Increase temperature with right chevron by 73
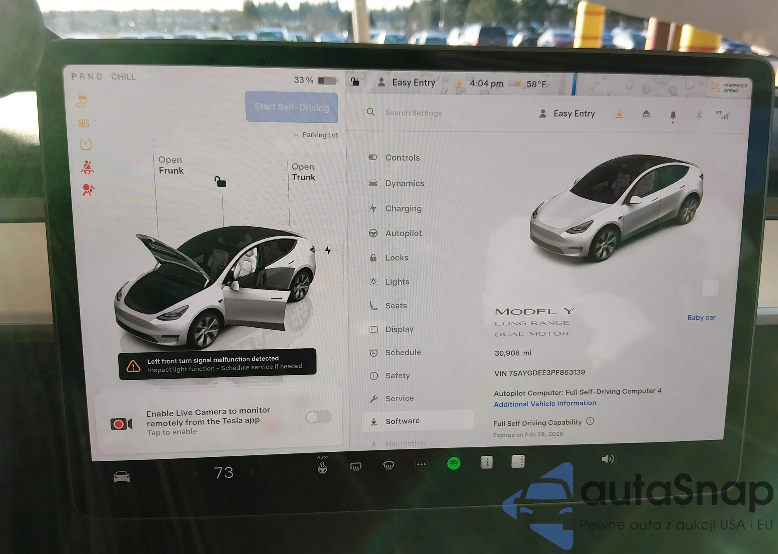 (251, 472)
